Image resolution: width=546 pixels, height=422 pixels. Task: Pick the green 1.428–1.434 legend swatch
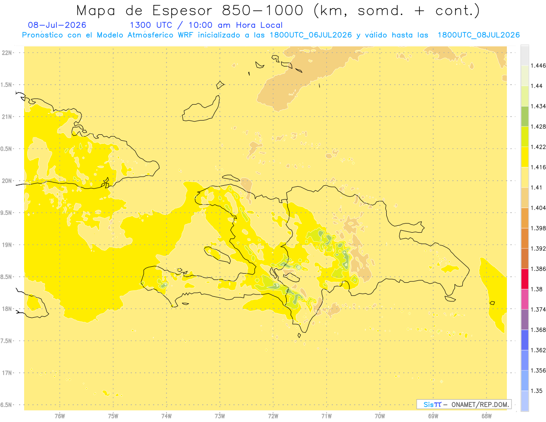[x=525, y=116]
